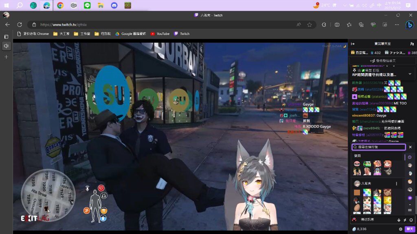This screenshot has width=417, height=234.
Task: Open Windows notification center
Action: click(x=408, y=5)
